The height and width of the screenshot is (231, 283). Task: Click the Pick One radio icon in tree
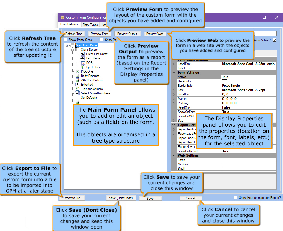tap(78, 71)
